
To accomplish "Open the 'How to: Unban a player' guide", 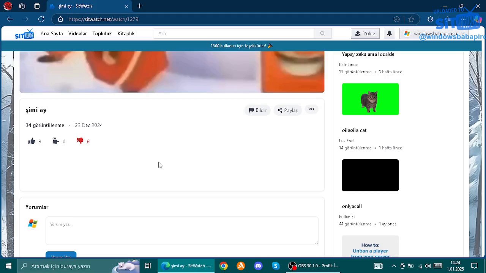I will pyautogui.click(x=370, y=248).
